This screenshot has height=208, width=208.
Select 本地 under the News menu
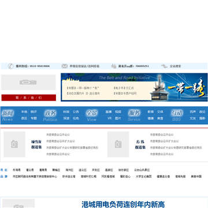24,112
